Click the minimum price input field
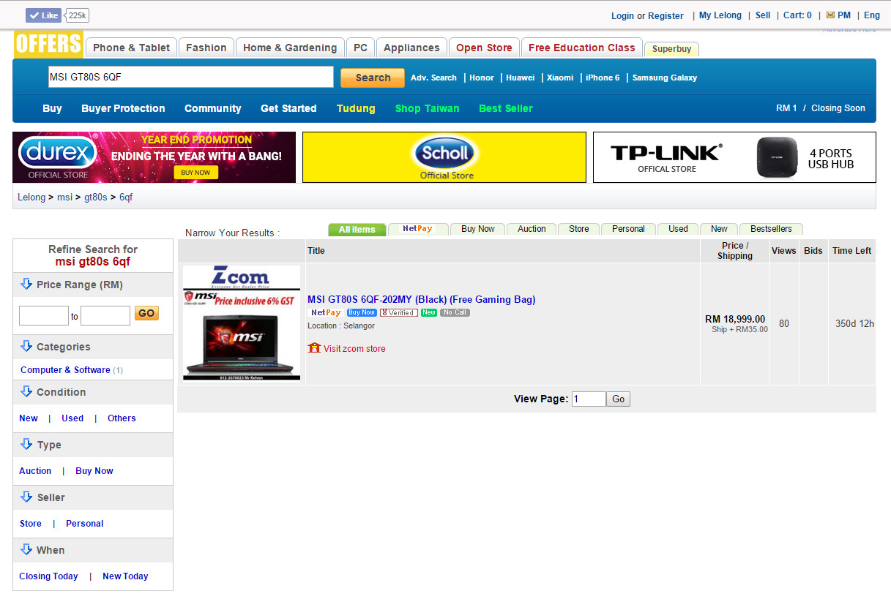 coord(44,315)
